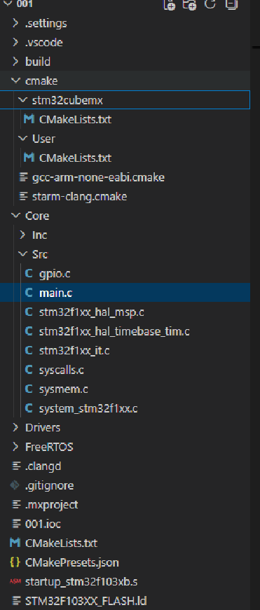Click the file icon of 001.ioc
The image size is (260, 610).
pos(16,524)
